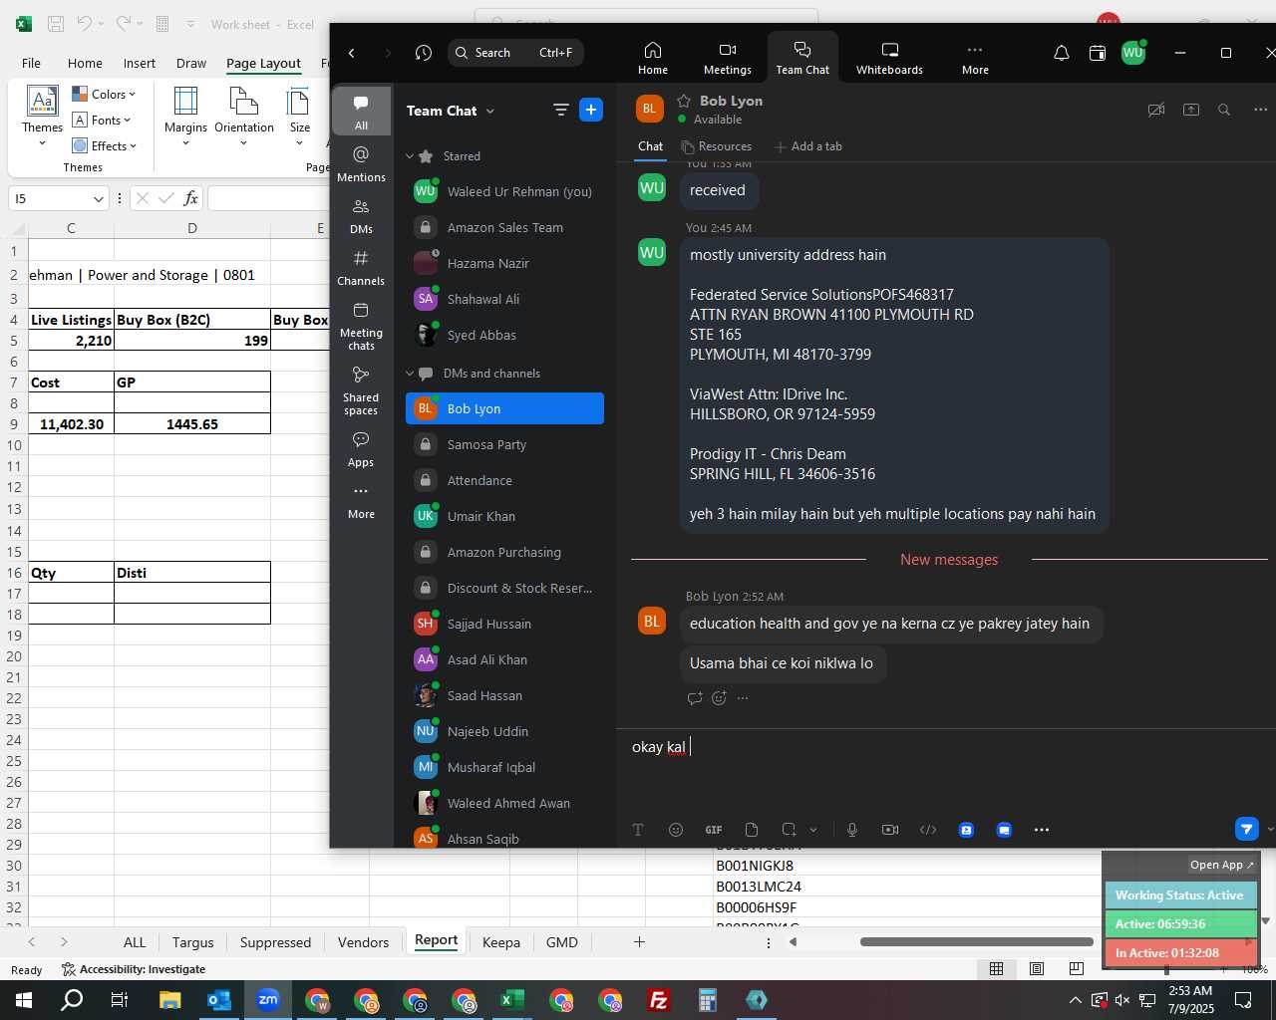This screenshot has width=1276, height=1020.
Task: Open Apps in Zoom sidebar
Action: pyautogui.click(x=361, y=448)
